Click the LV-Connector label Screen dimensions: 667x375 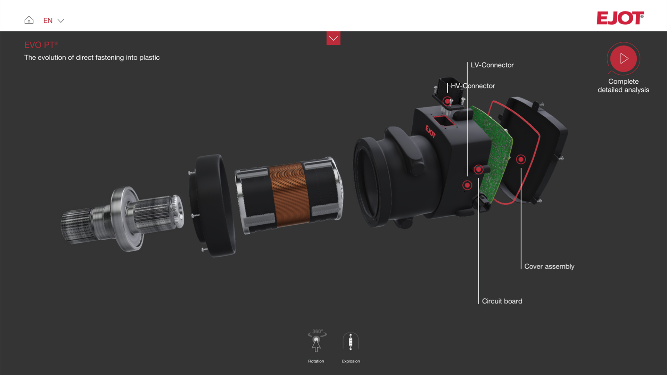click(492, 65)
